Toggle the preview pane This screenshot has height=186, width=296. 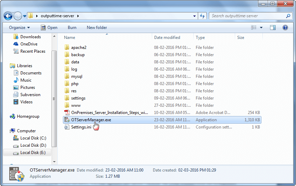[x=273, y=28]
